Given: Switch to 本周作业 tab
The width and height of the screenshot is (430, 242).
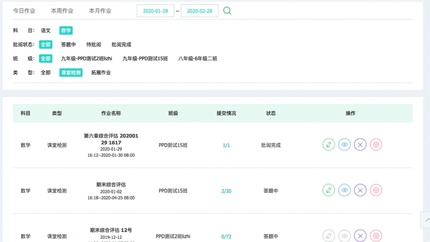Looking at the screenshot, I should (x=62, y=11).
